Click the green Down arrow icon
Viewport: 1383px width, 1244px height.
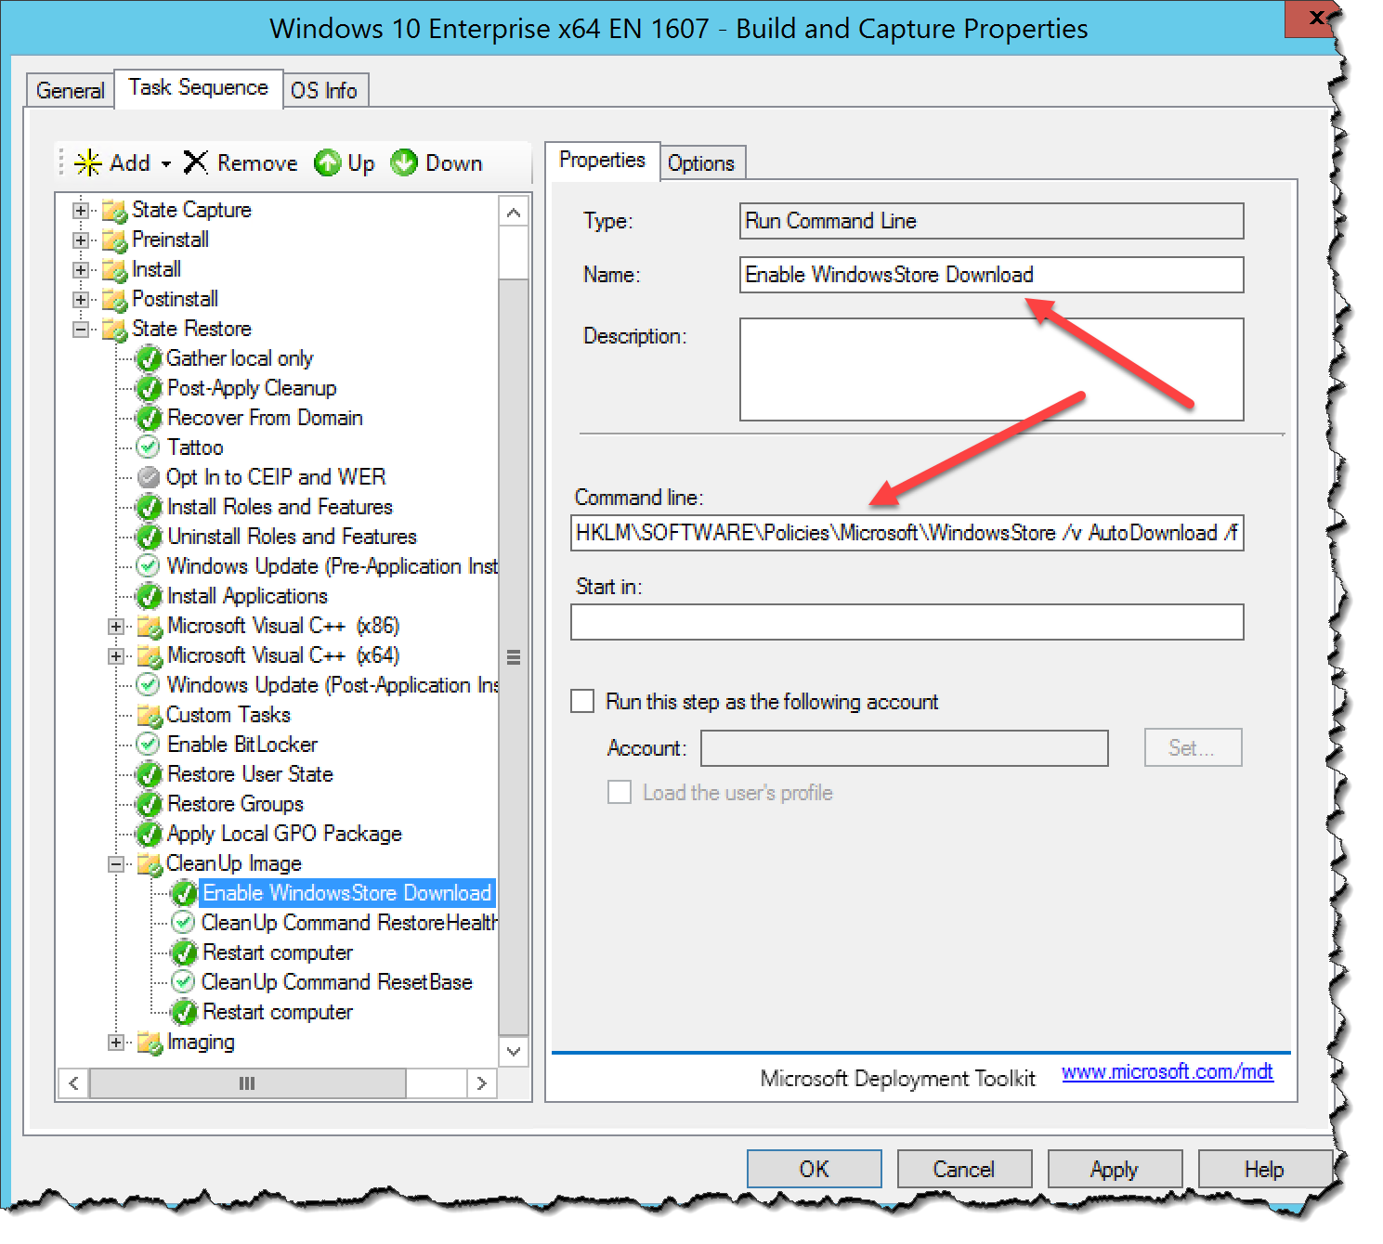tap(405, 162)
